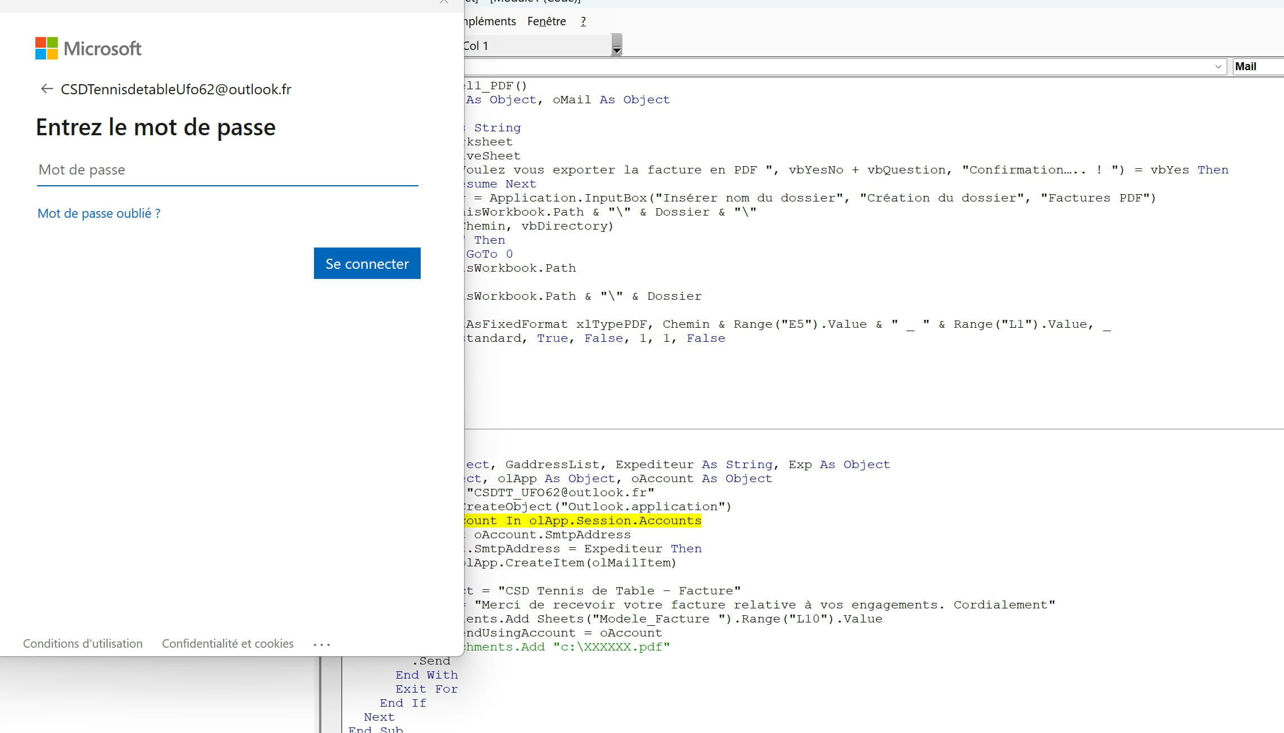Open the ? help menu
The image size is (1284, 733).
click(583, 21)
